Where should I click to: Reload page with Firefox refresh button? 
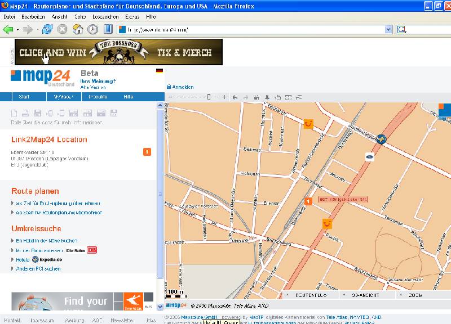click(47, 29)
